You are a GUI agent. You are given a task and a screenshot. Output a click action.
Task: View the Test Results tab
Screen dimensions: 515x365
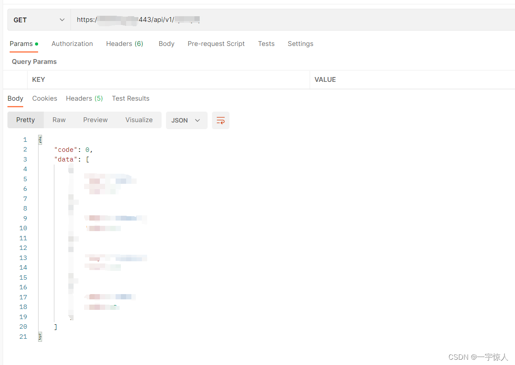click(x=131, y=98)
